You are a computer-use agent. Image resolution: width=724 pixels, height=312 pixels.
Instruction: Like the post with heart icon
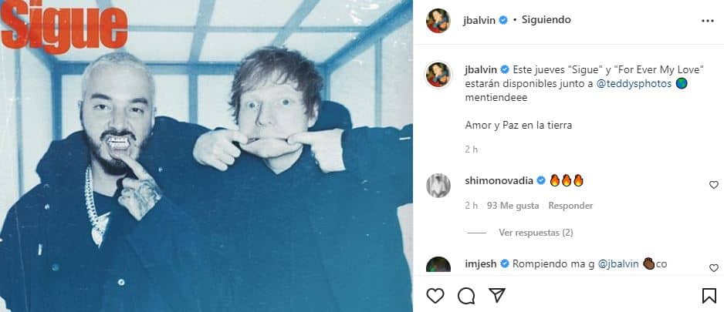(435, 296)
